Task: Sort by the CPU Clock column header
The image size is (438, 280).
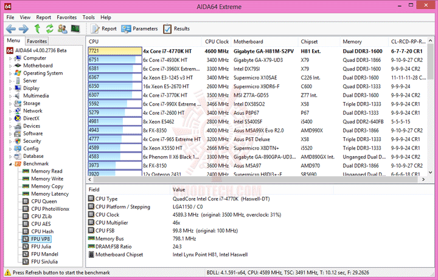Action: pyautogui.click(x=217, y=41)
